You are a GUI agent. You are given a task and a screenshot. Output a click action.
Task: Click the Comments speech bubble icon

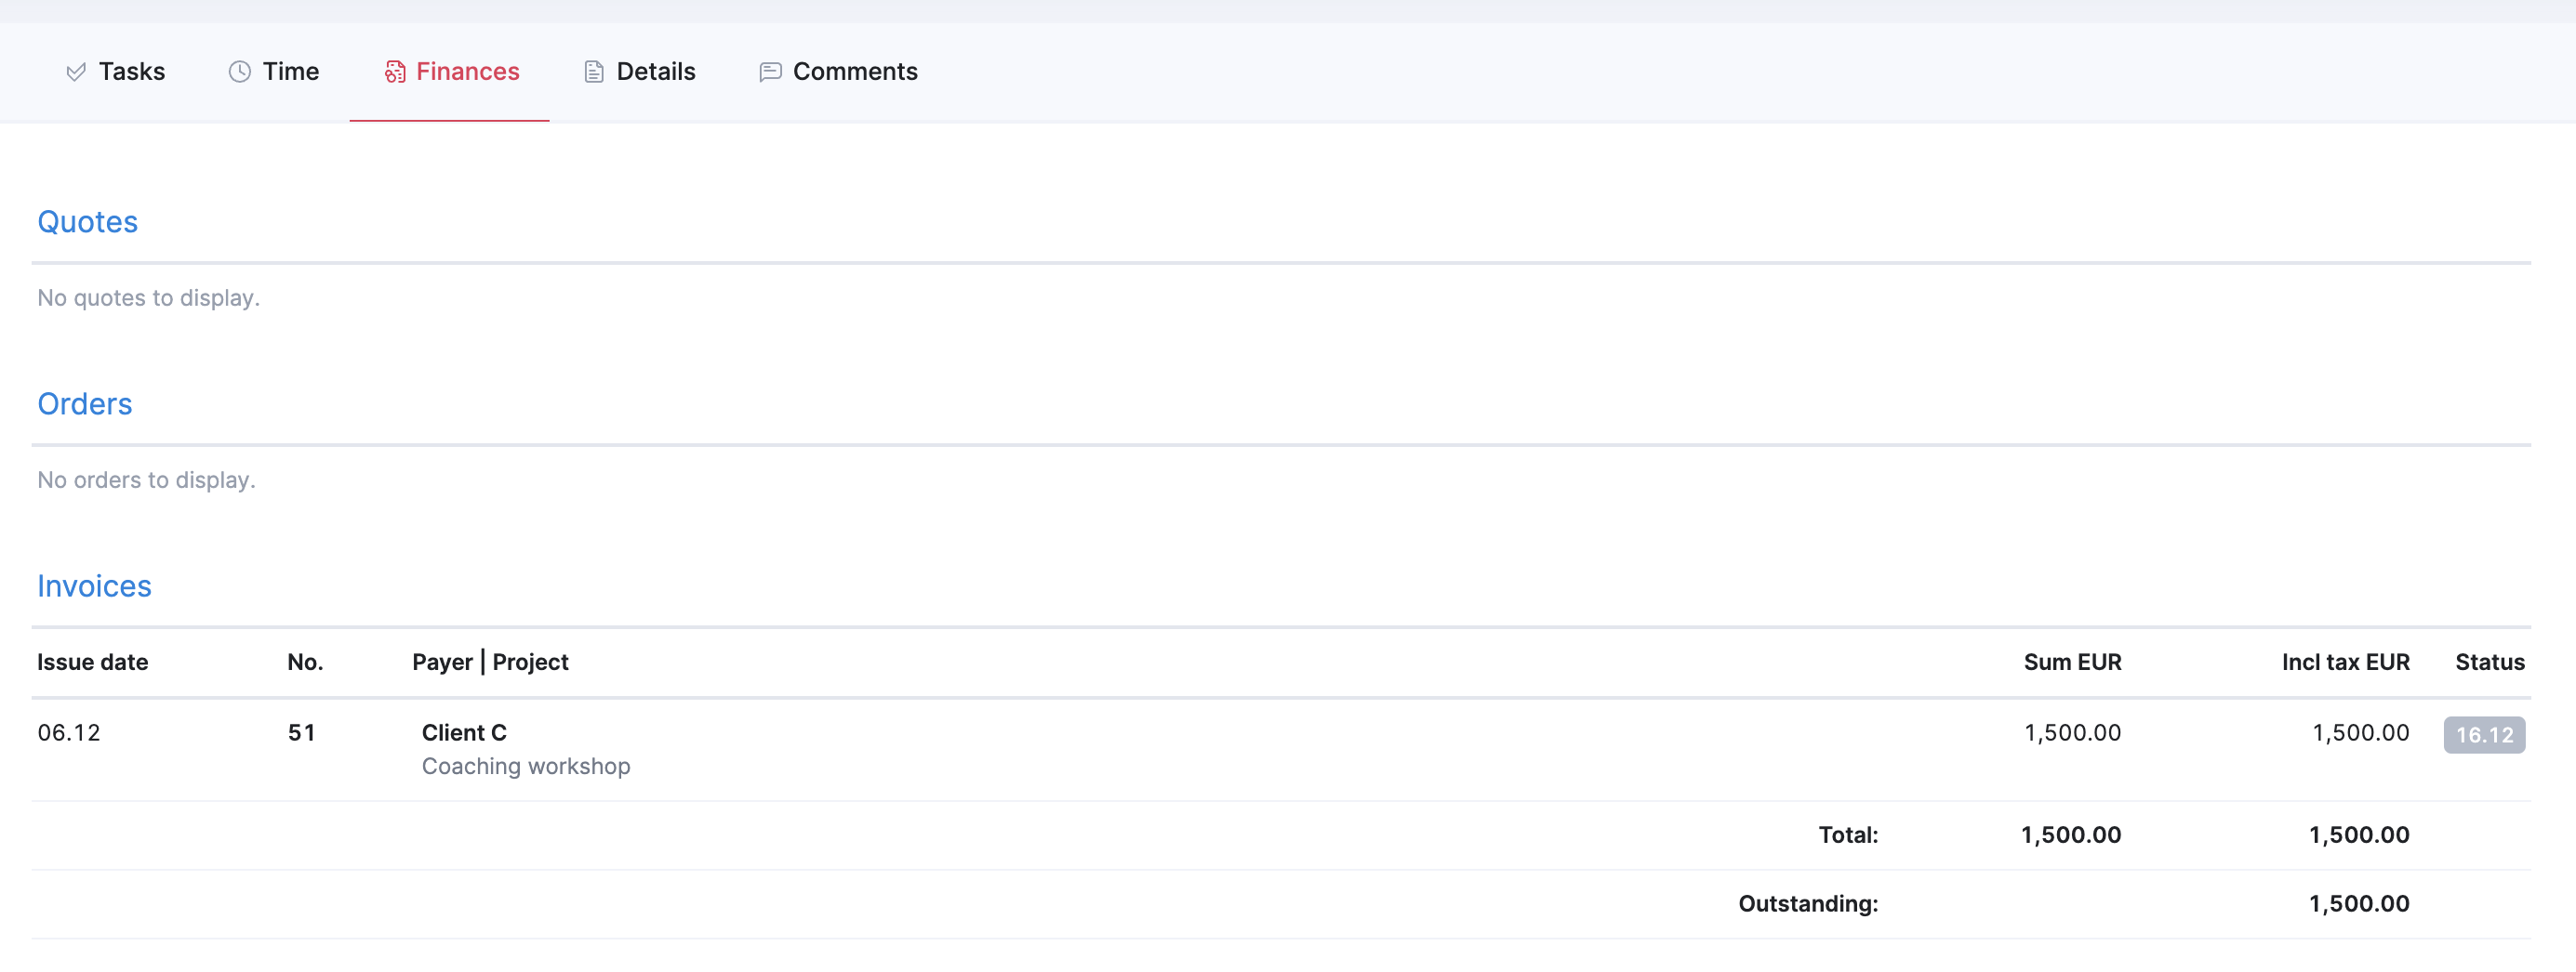[770, 72]
